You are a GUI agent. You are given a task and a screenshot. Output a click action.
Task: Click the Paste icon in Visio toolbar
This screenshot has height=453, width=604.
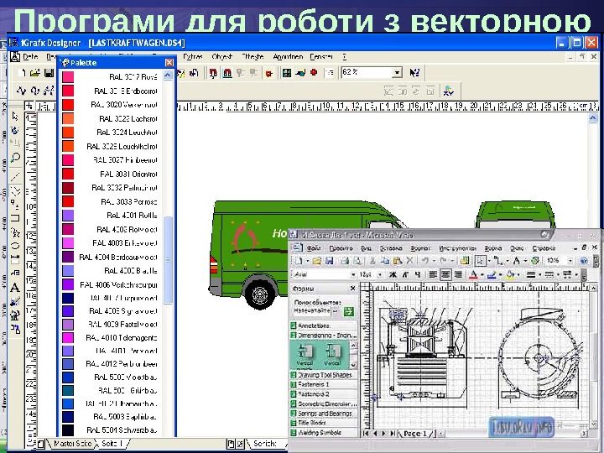coord(397,261)
